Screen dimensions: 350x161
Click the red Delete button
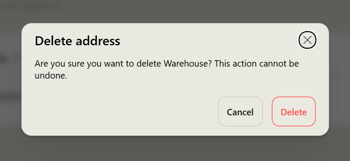(294, 111)
